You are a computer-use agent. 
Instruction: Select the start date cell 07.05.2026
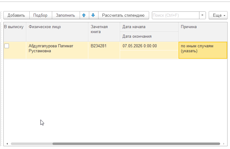click(x=149, y=46)
